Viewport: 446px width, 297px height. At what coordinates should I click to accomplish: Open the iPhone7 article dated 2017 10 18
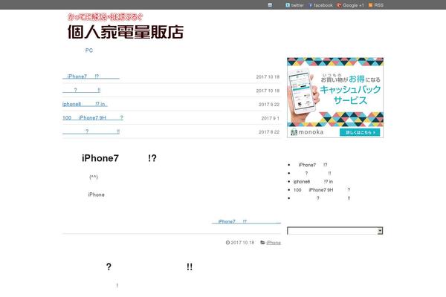click(91, 76)
